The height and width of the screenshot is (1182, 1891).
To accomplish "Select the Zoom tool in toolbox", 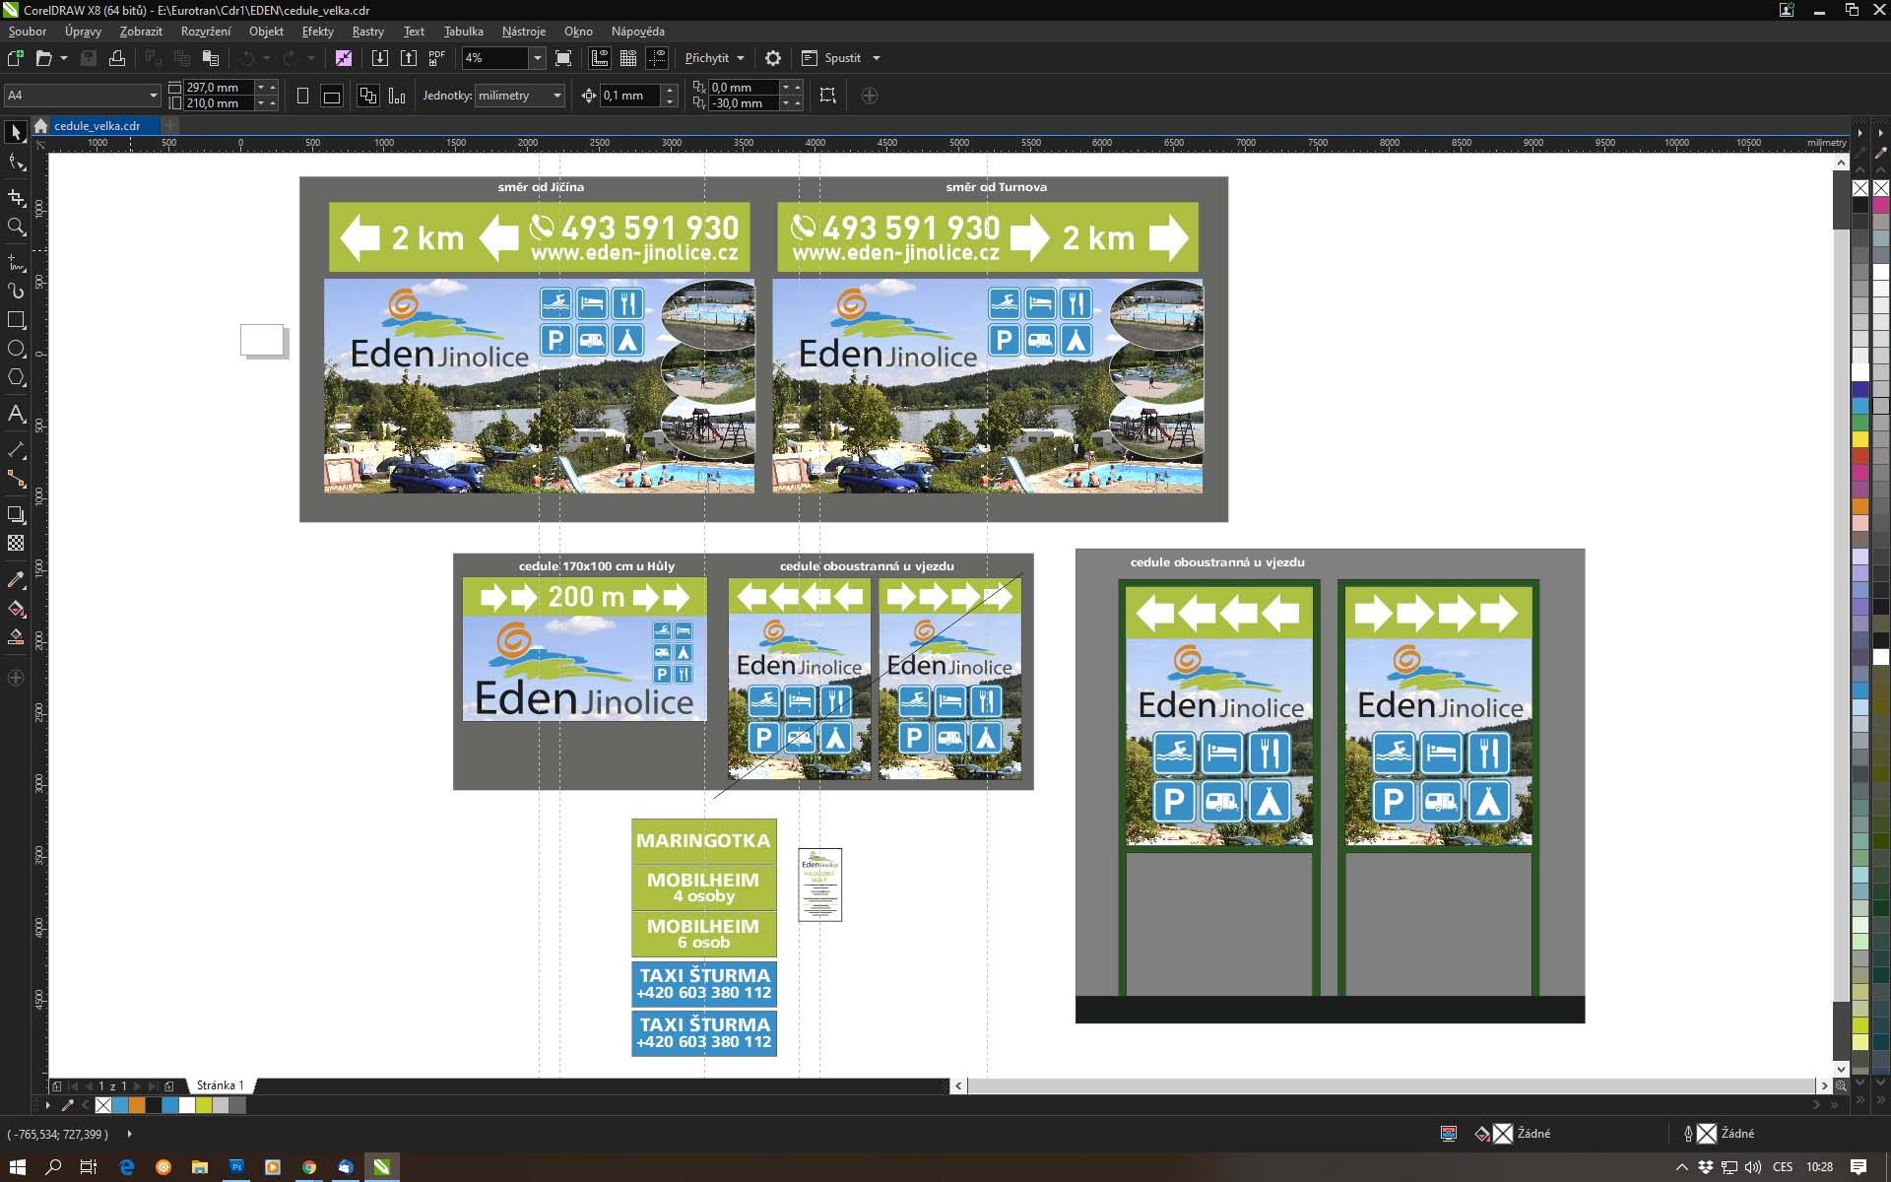I will [16, 228].
